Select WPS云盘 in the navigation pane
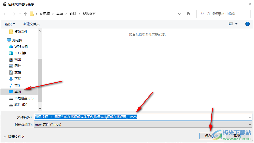 [x=21, y=47]
